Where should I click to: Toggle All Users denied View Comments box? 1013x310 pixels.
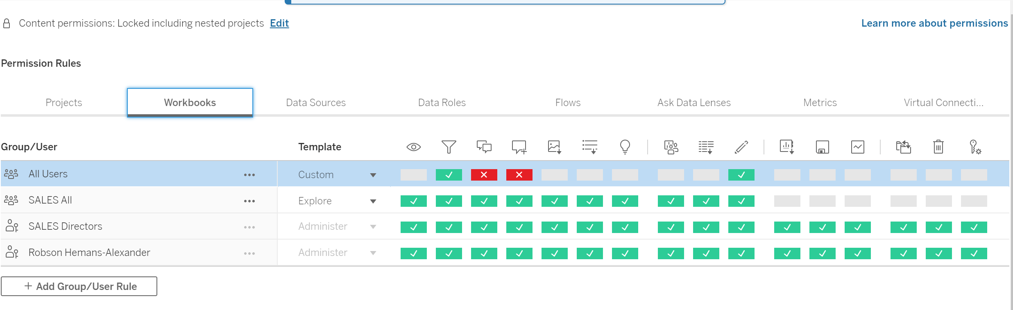pyautogui.click(x=484, y=175)
